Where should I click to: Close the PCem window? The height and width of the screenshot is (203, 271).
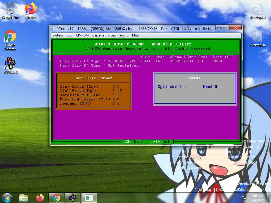pos(236,27)
